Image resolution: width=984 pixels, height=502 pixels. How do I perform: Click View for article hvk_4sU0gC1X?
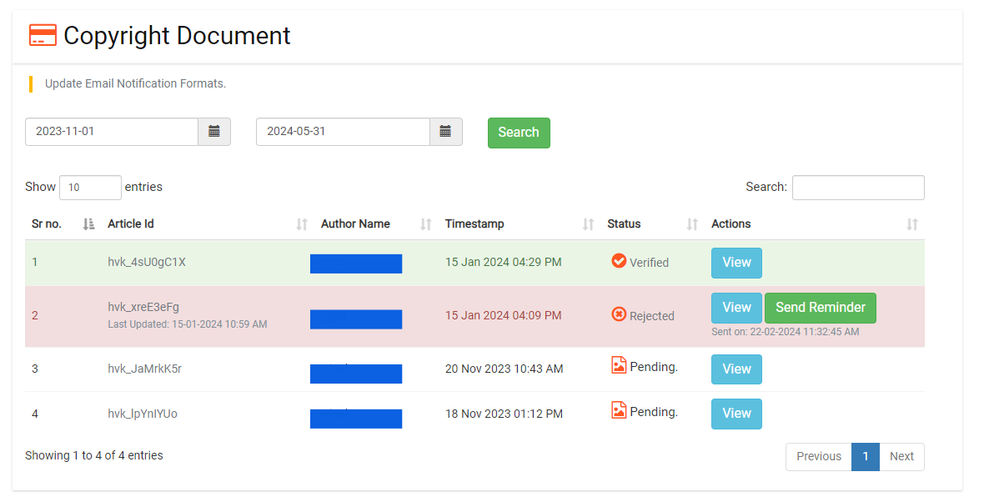(736, 262)
